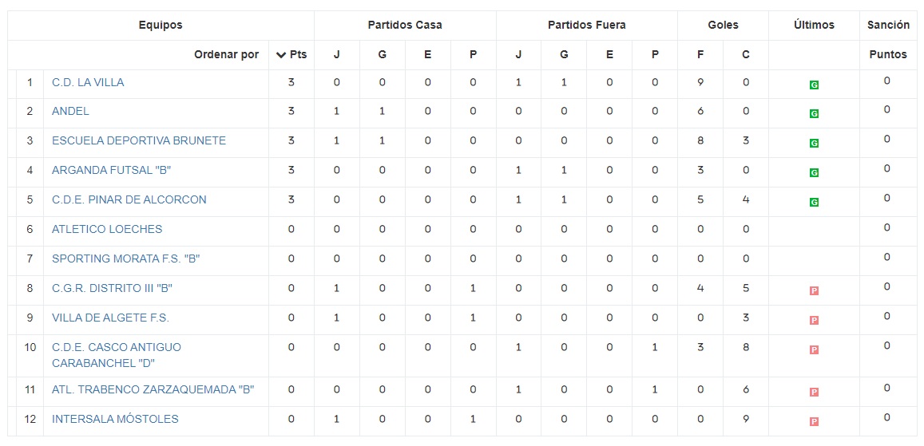The height and width of the screenshot is (446, 924).
Task: Open C.D. LA VILLA team page
Action: (x=88, y=82)
